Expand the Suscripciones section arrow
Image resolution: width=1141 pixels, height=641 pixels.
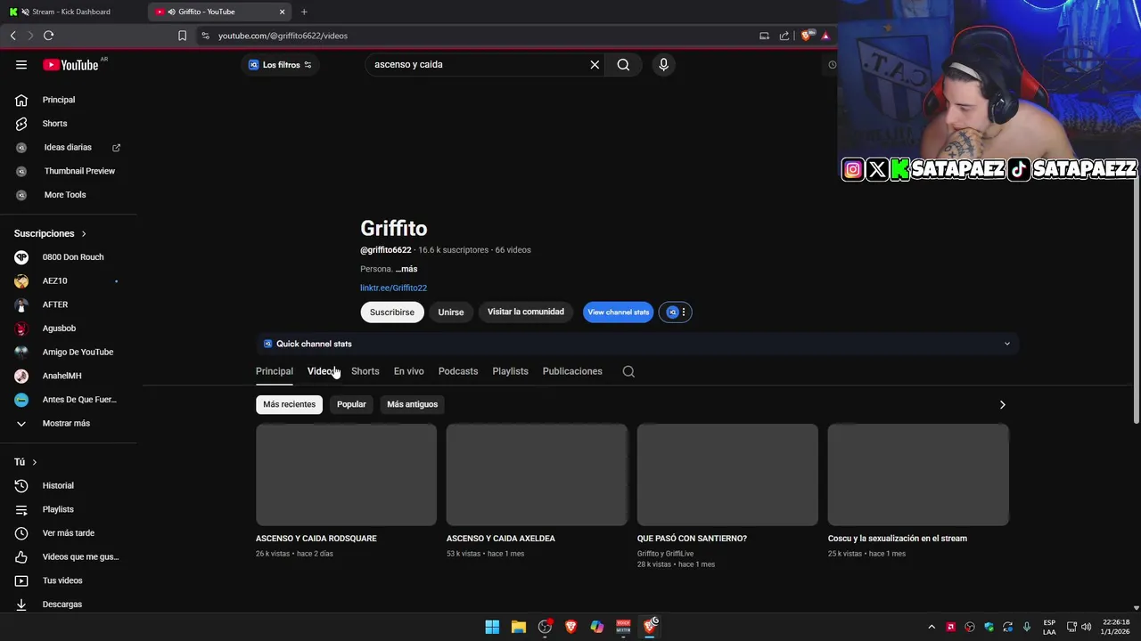click(84, 233)
